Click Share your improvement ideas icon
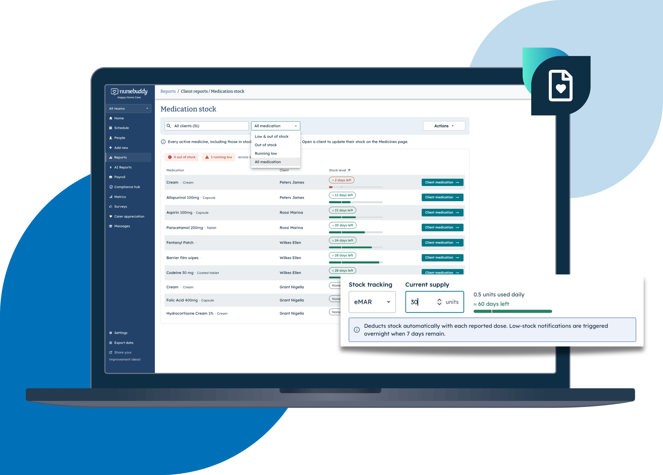The image size is (663, 475). pos(110,352)
